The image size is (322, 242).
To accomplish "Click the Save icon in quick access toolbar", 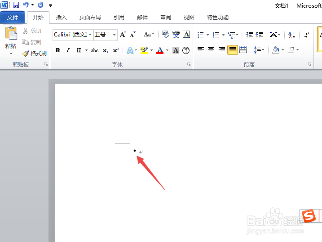I will pyautogui.click(x=16, y=5).
